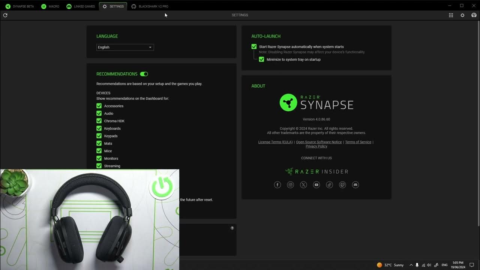Toggle the Recommendations switch

pyautogui.click(x=144, y=74)
